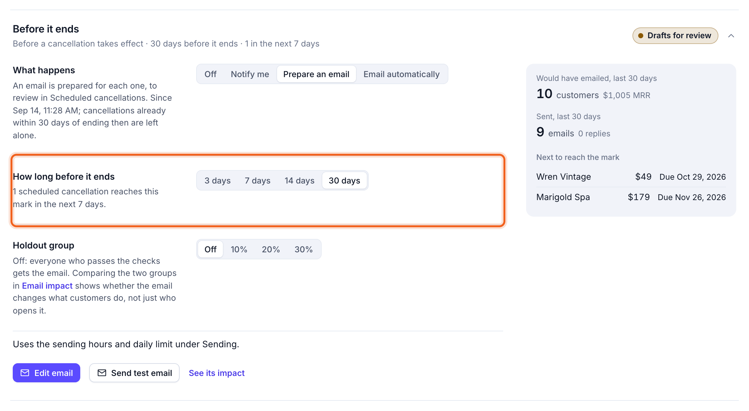Open the See its impact link

tap(217, 373)
